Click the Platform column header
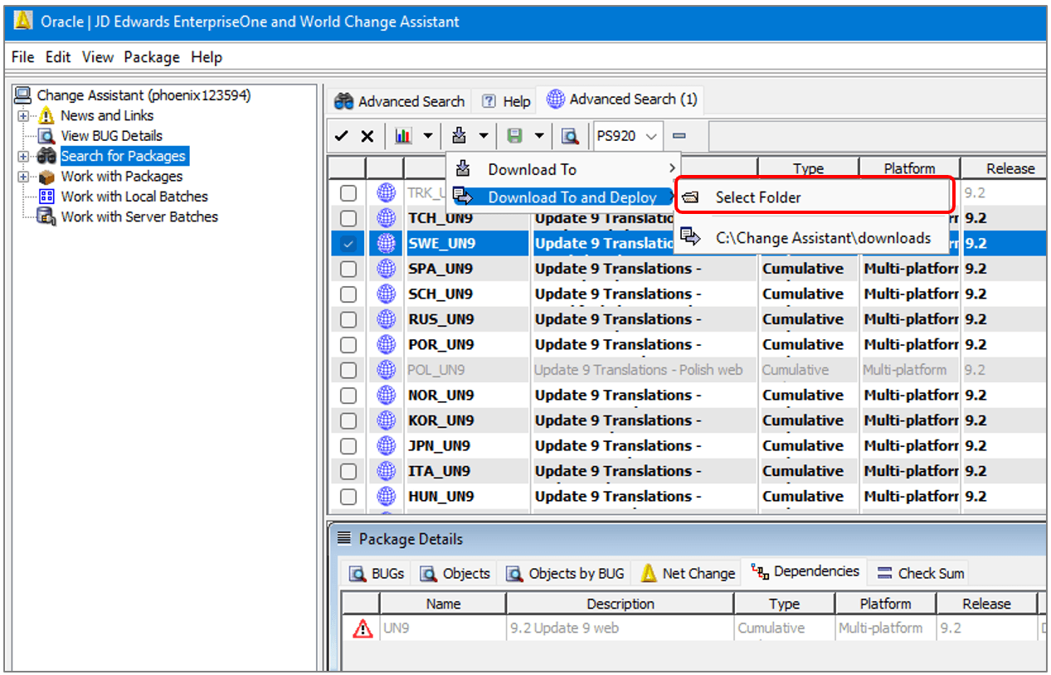This screenshot has height=675, width=1051. click(x=909, y=168)
